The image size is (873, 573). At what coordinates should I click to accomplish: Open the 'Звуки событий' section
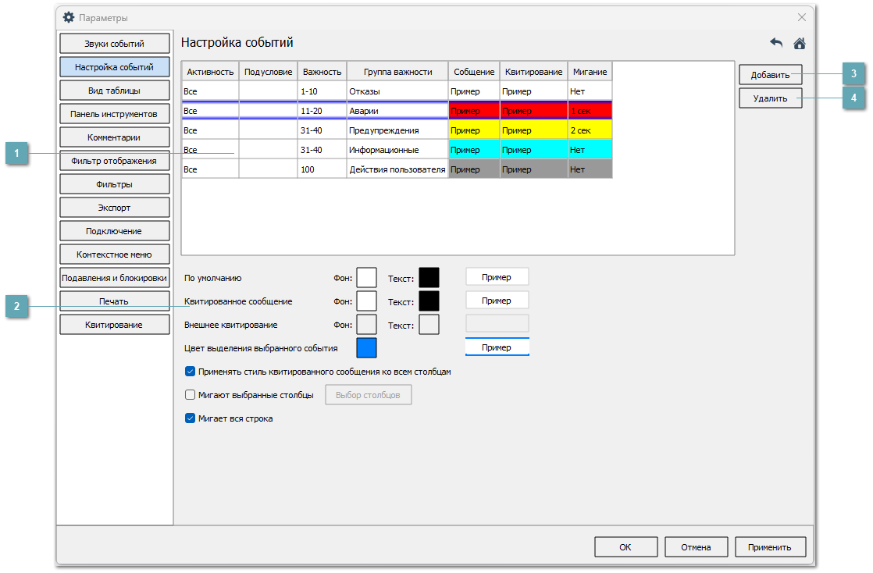point(114,44)
